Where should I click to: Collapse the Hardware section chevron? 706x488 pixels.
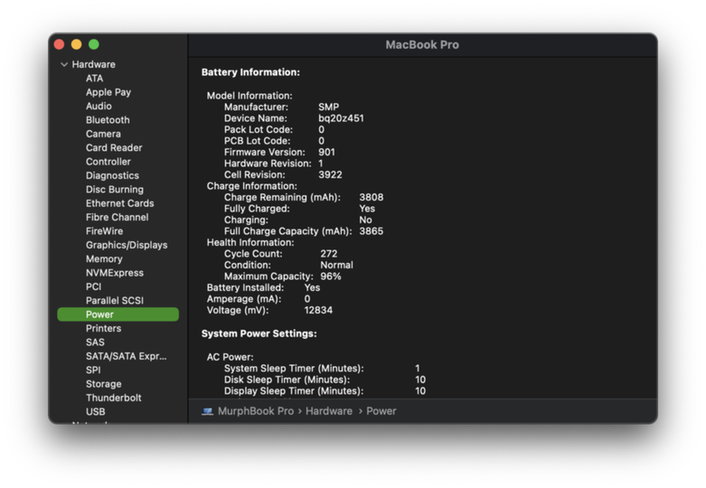click(x=64, y=64)
